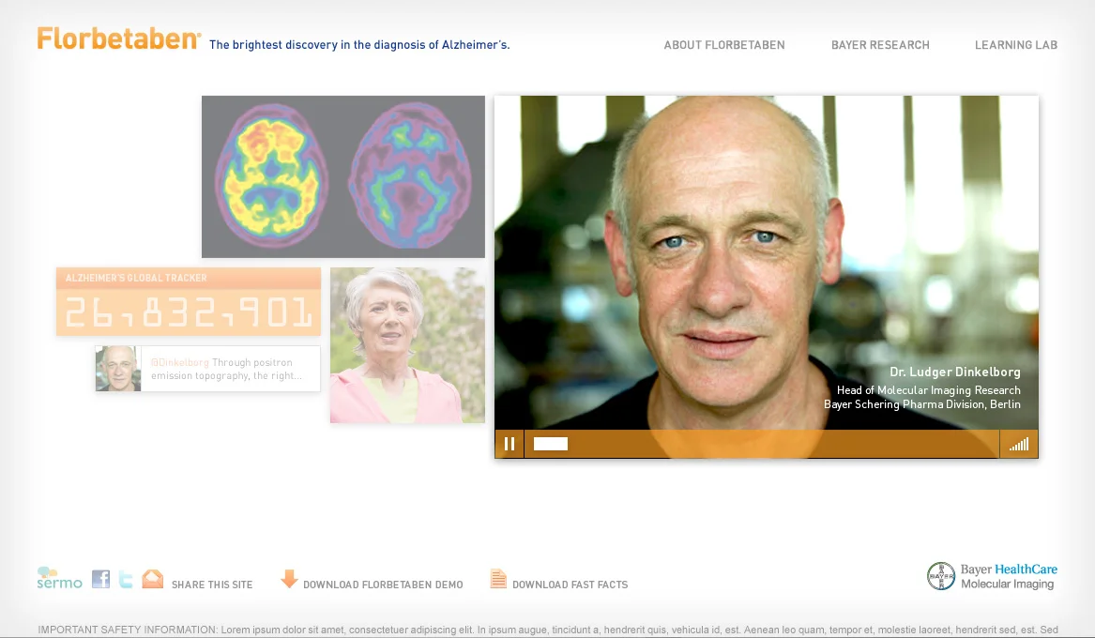
Task: Adjust the video volume bars icon
Action: click(x=1019, y=444)
